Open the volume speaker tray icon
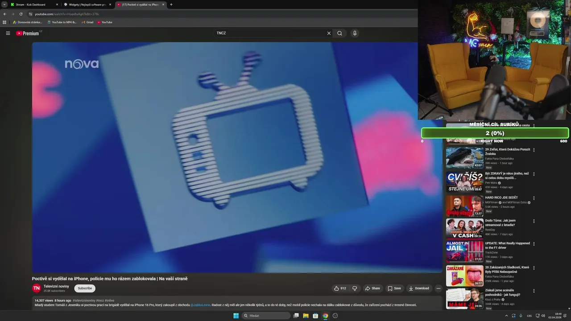 [543, 316]
